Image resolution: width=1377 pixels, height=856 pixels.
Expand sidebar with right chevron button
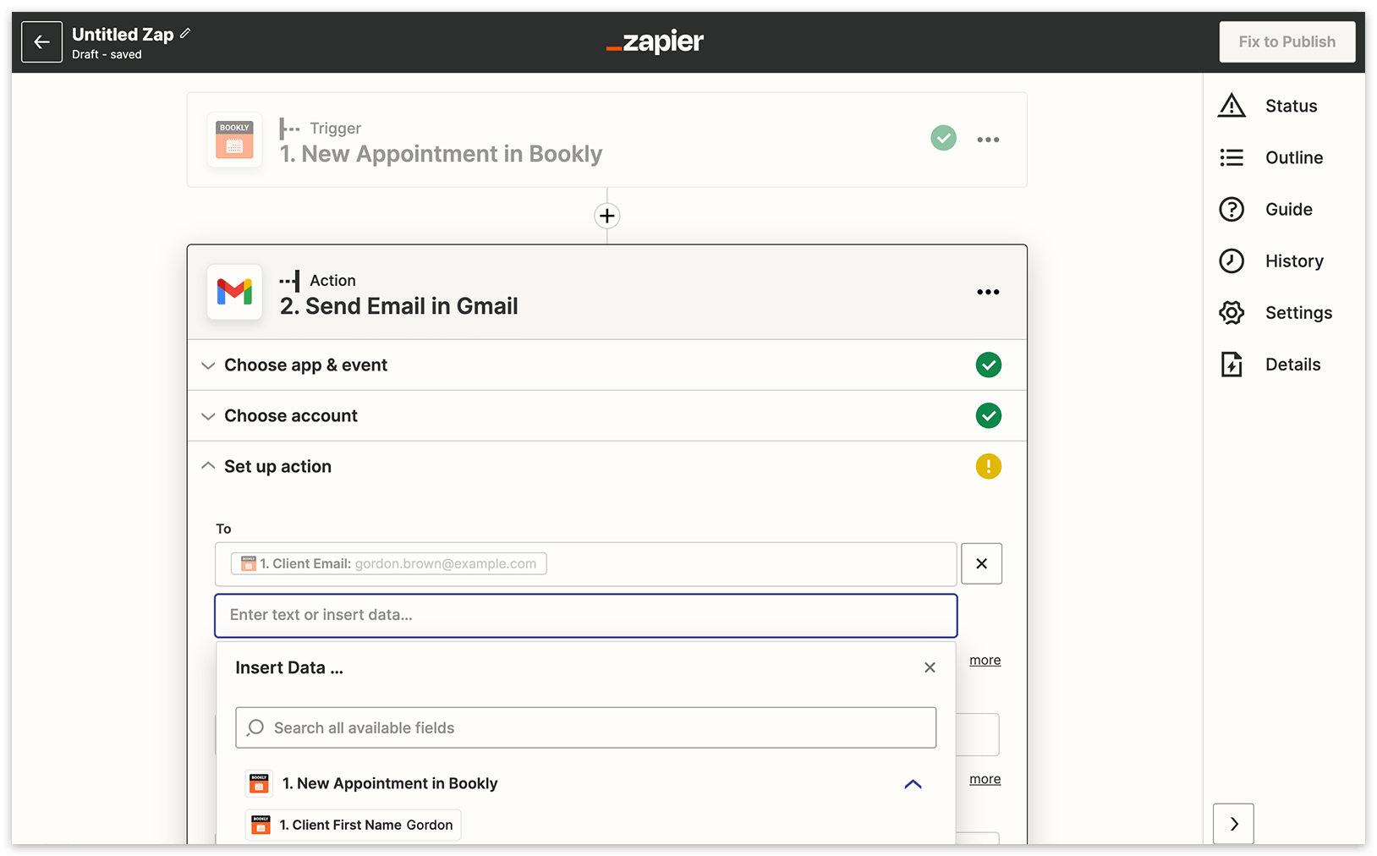tap(1233, 824)
